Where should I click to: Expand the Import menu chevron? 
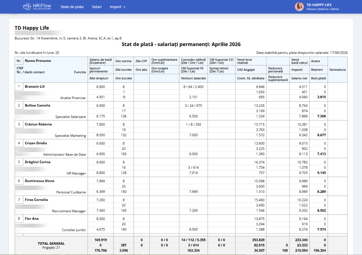click(124, 7)
